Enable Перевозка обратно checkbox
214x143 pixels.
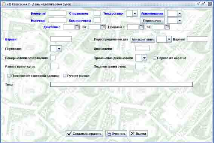pos(154,58)
